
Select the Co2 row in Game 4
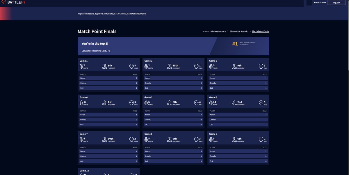[x=108, y=124]
